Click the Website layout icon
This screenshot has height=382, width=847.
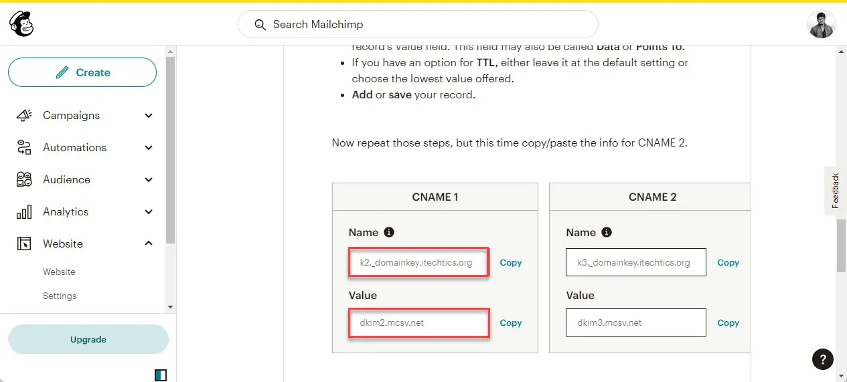[24, 244]
